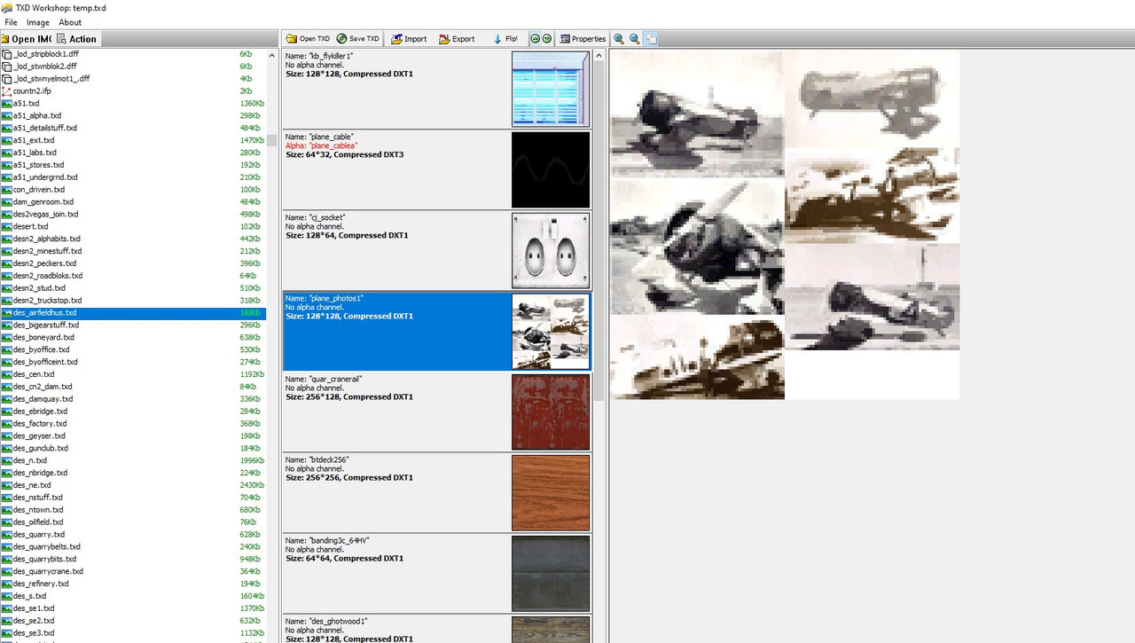This screenshot has width=1135, height=643.
Task: Select des_quarry.txd in the file list
Action: tap(133, 535)
